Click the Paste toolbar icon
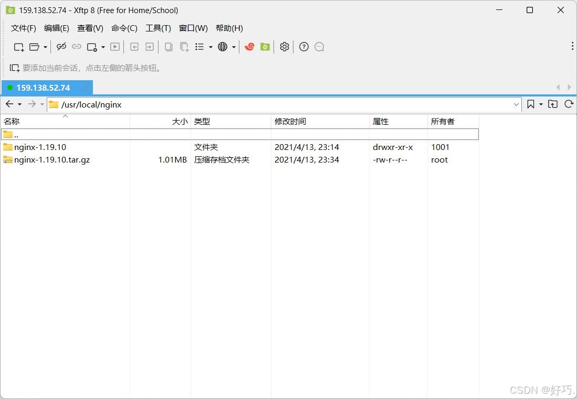This screenshot has height=399, width=577. [x=184, y=47]
